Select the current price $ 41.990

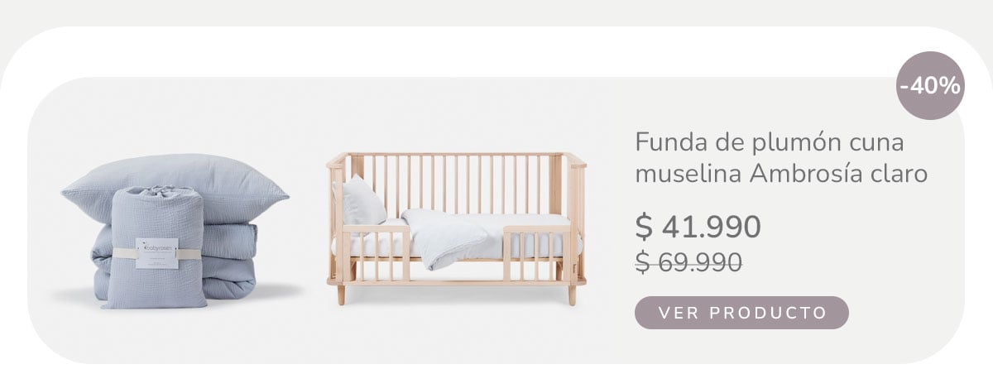698,226
